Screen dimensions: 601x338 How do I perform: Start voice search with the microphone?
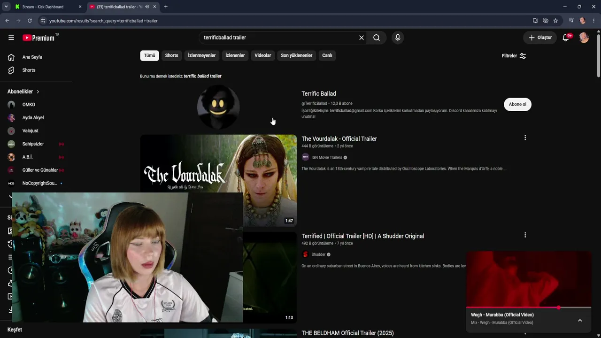click(398, 38)
